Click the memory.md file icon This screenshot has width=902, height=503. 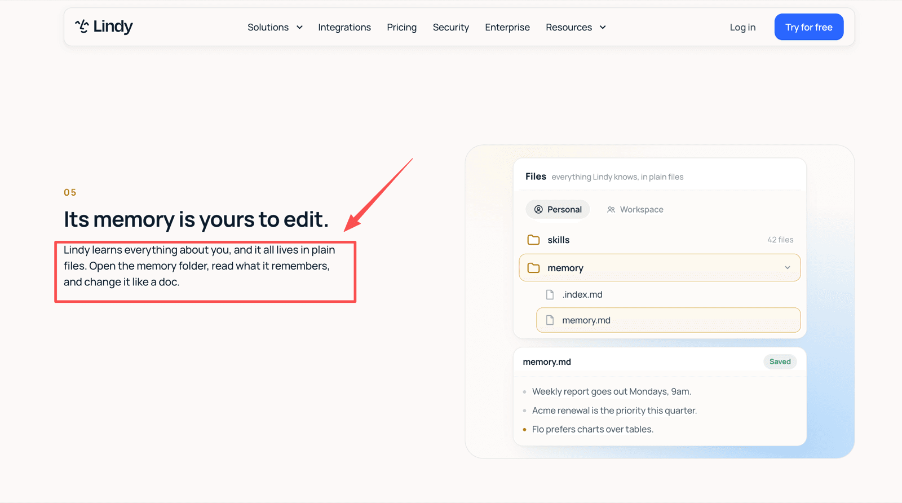(x=550, y=320)
